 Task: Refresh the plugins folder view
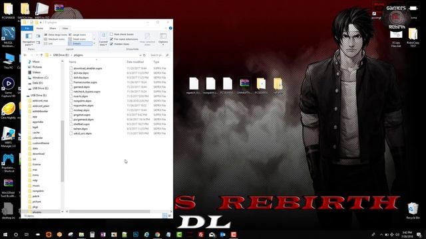point(144,55)
